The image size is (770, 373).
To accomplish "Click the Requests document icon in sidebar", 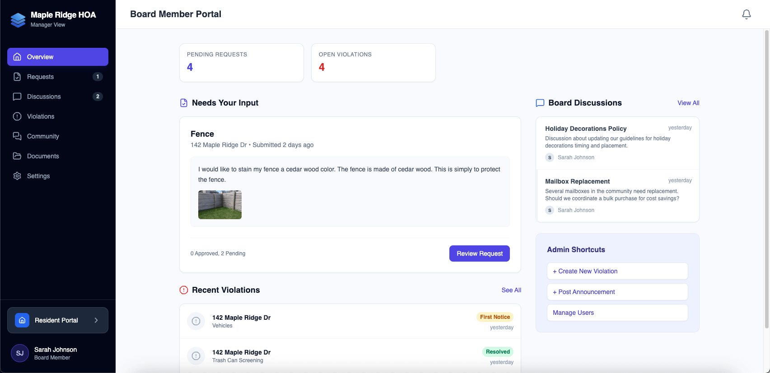I will [x=17, y=77].
